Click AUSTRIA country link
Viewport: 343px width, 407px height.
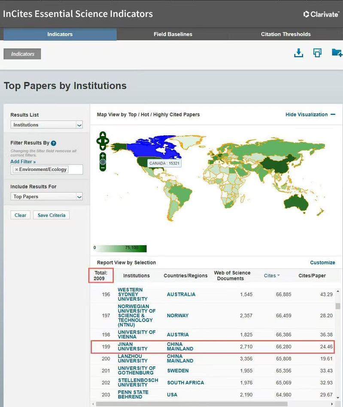click(x=178, y=334)
